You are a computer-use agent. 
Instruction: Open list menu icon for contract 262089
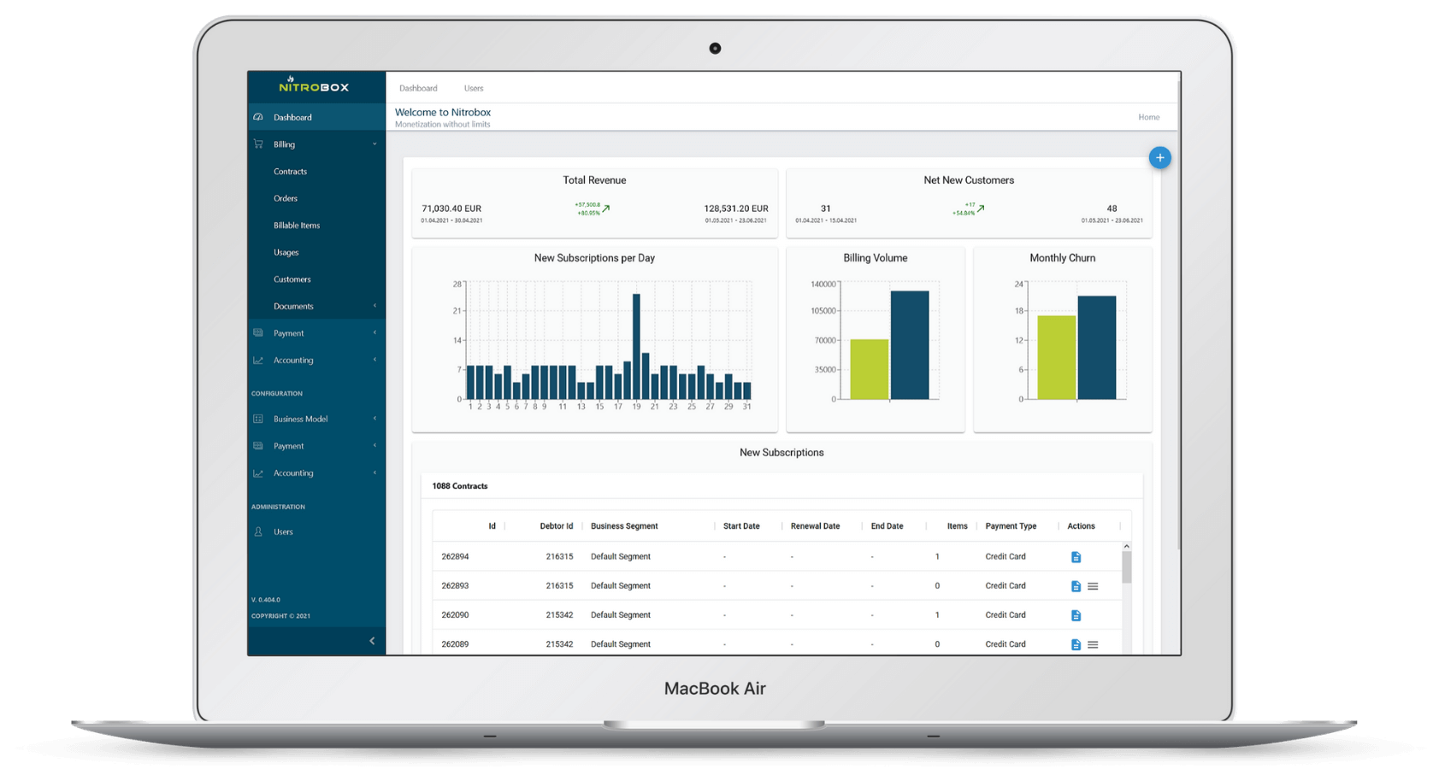[x=1093, y=644]
